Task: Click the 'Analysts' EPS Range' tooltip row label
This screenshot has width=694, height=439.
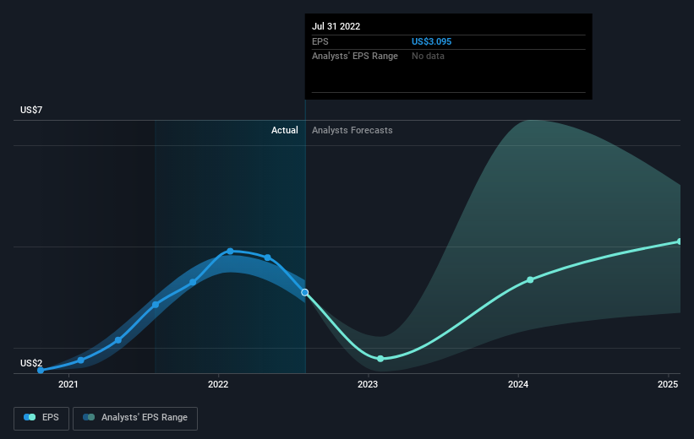Action: 355,57
